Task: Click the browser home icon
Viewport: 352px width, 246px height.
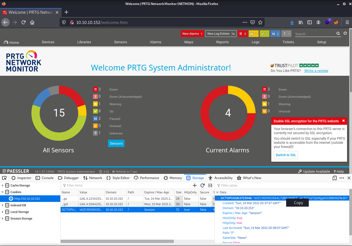Action: pyautogui.click(x=32, y=22)
